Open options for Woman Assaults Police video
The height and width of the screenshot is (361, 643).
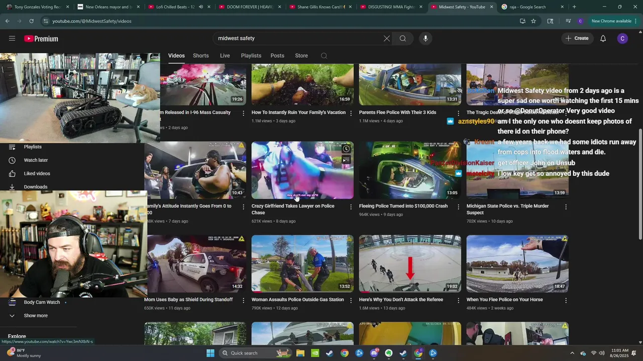pos(351,300)
